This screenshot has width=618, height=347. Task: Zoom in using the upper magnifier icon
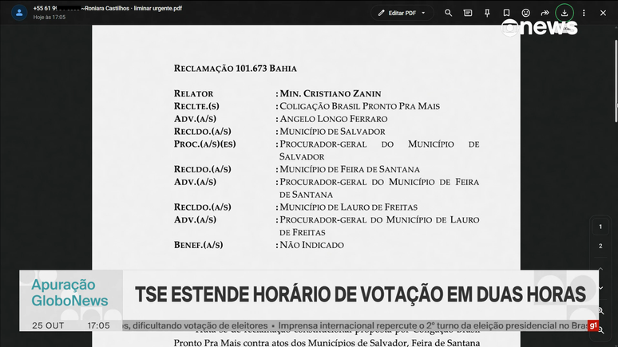pos(600,311)
